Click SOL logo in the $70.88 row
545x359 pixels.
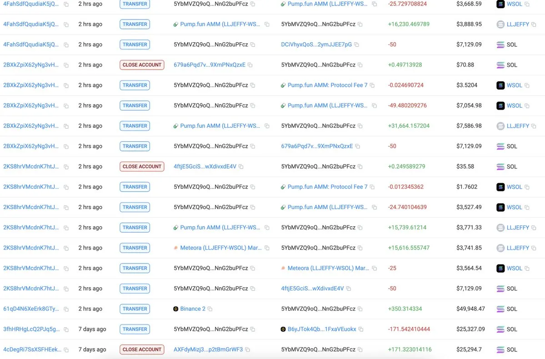coord(500,65)
